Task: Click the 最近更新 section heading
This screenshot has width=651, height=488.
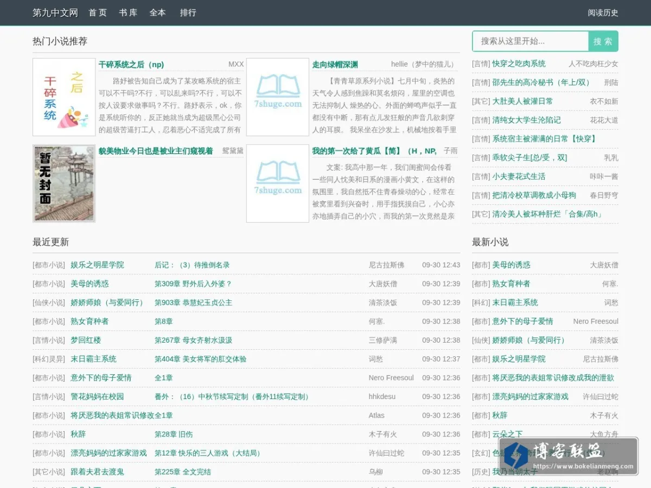Action: (50, 242)
